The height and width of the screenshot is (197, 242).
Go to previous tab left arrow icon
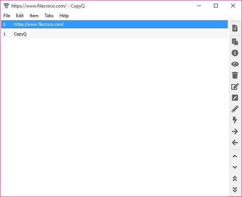click(235, 142)
